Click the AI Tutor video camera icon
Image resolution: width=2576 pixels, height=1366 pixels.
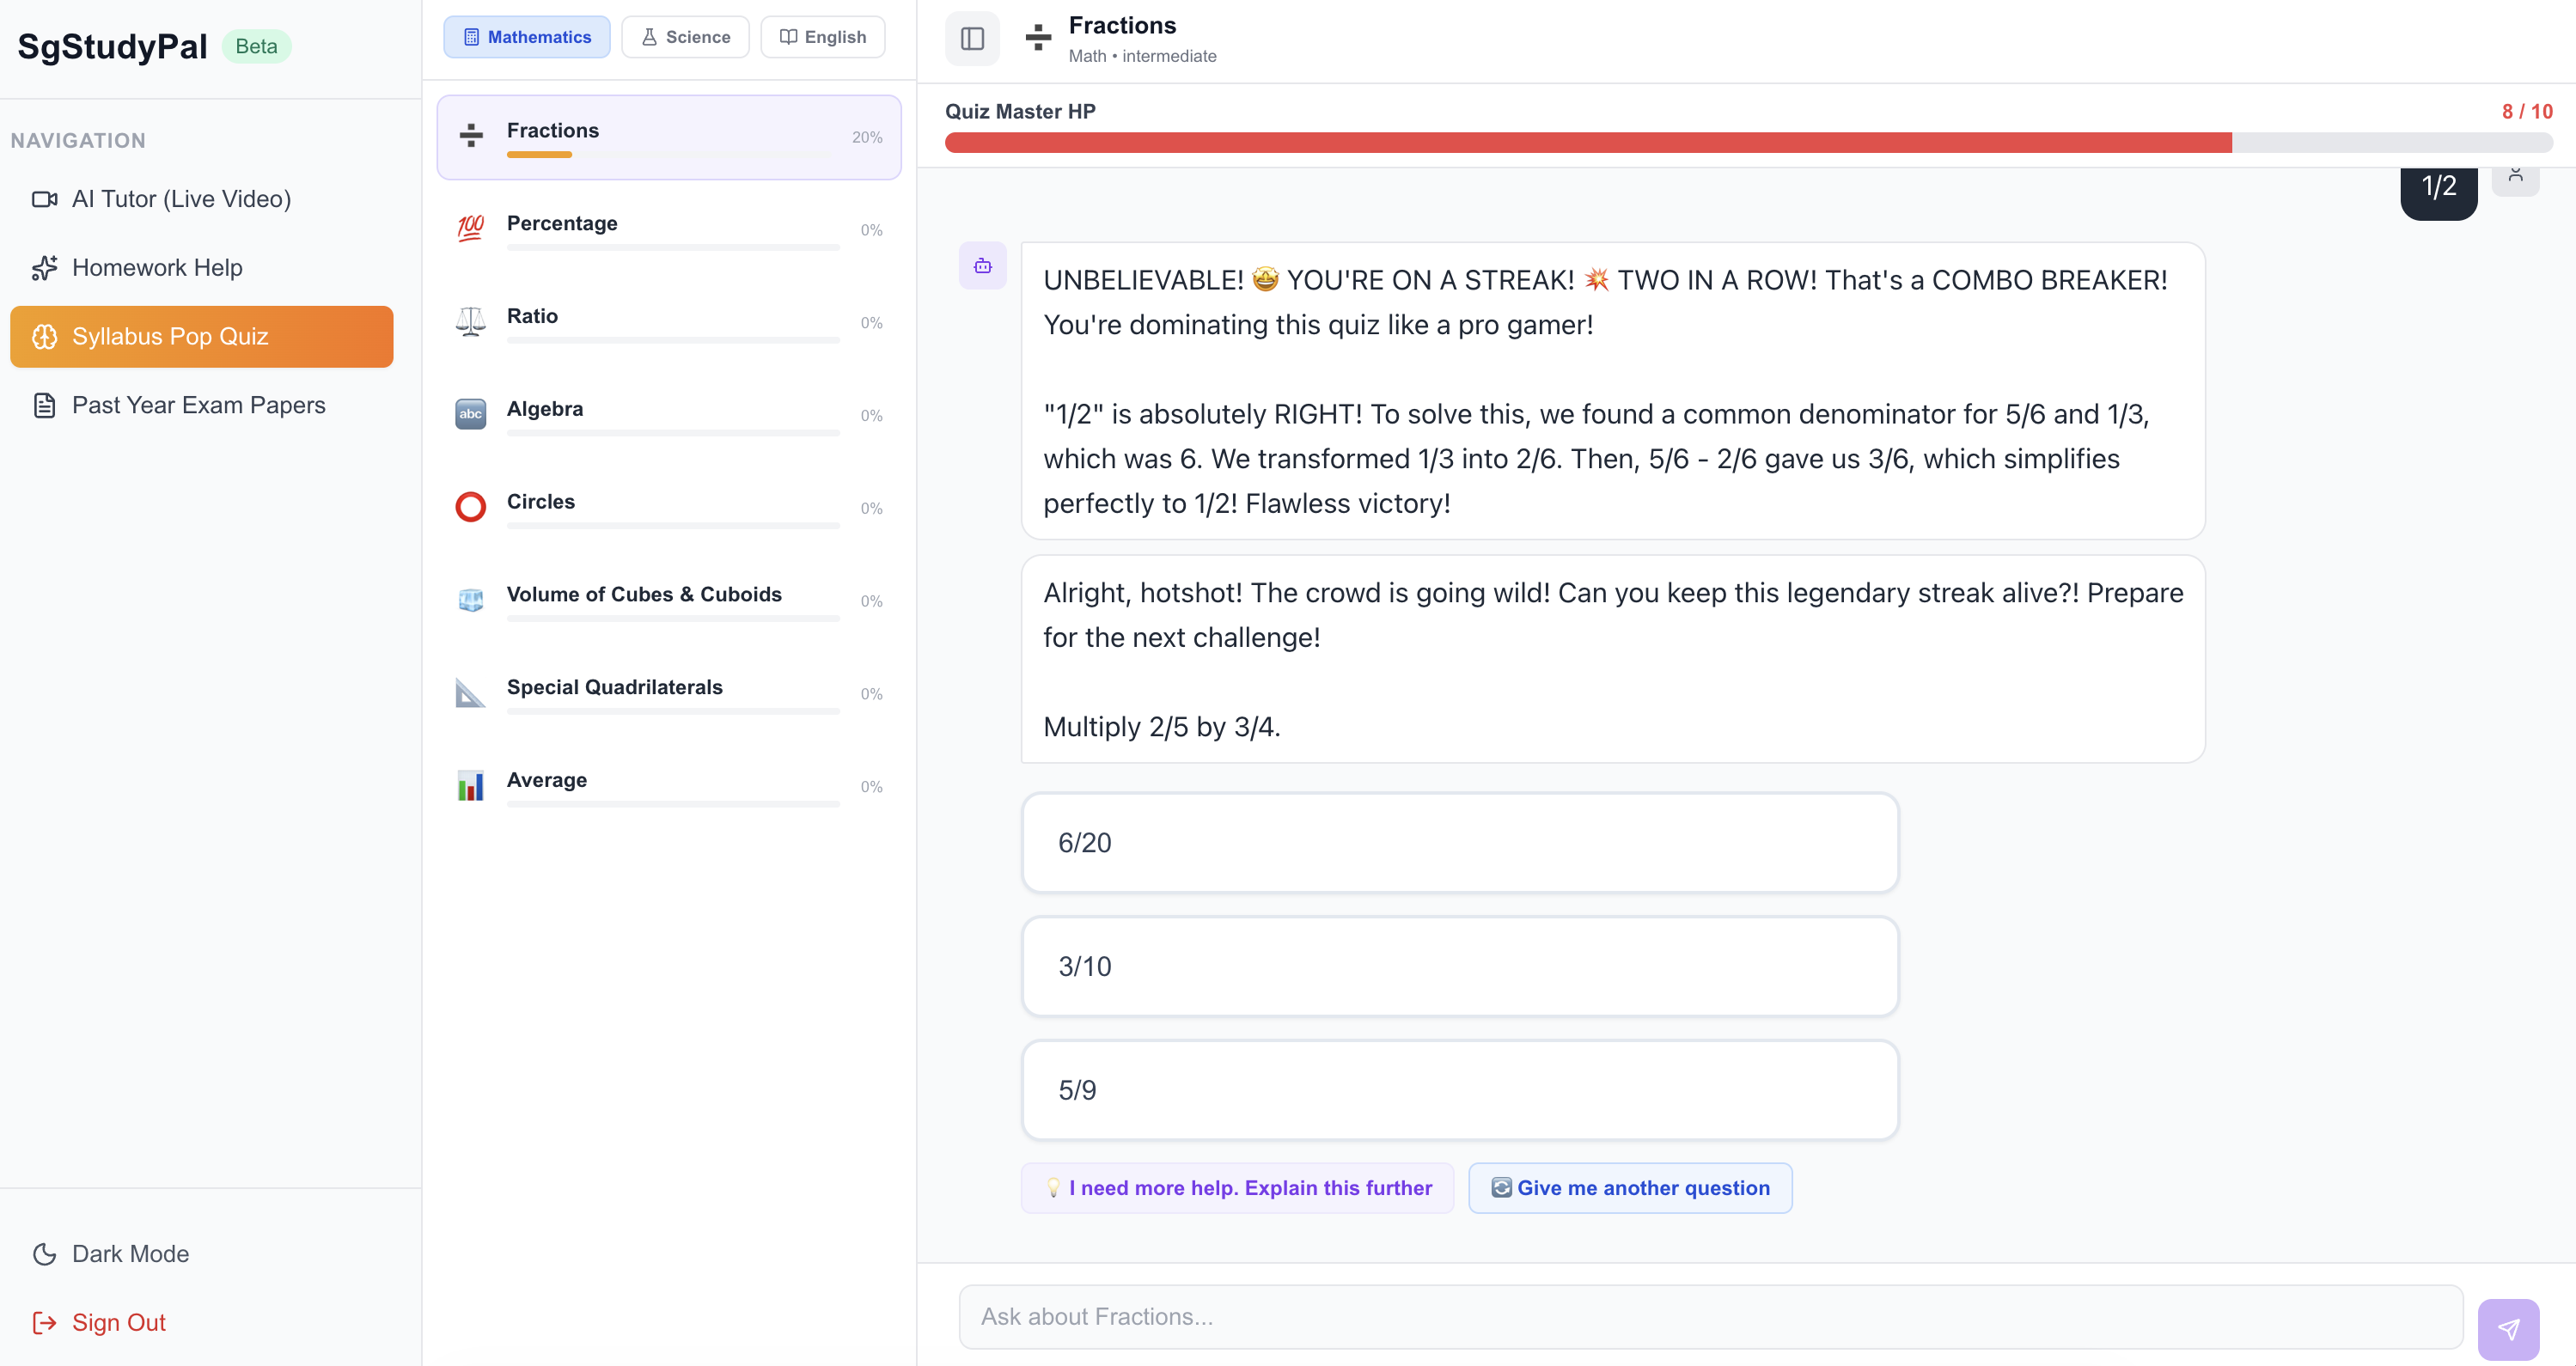click(x=44, y=199)
